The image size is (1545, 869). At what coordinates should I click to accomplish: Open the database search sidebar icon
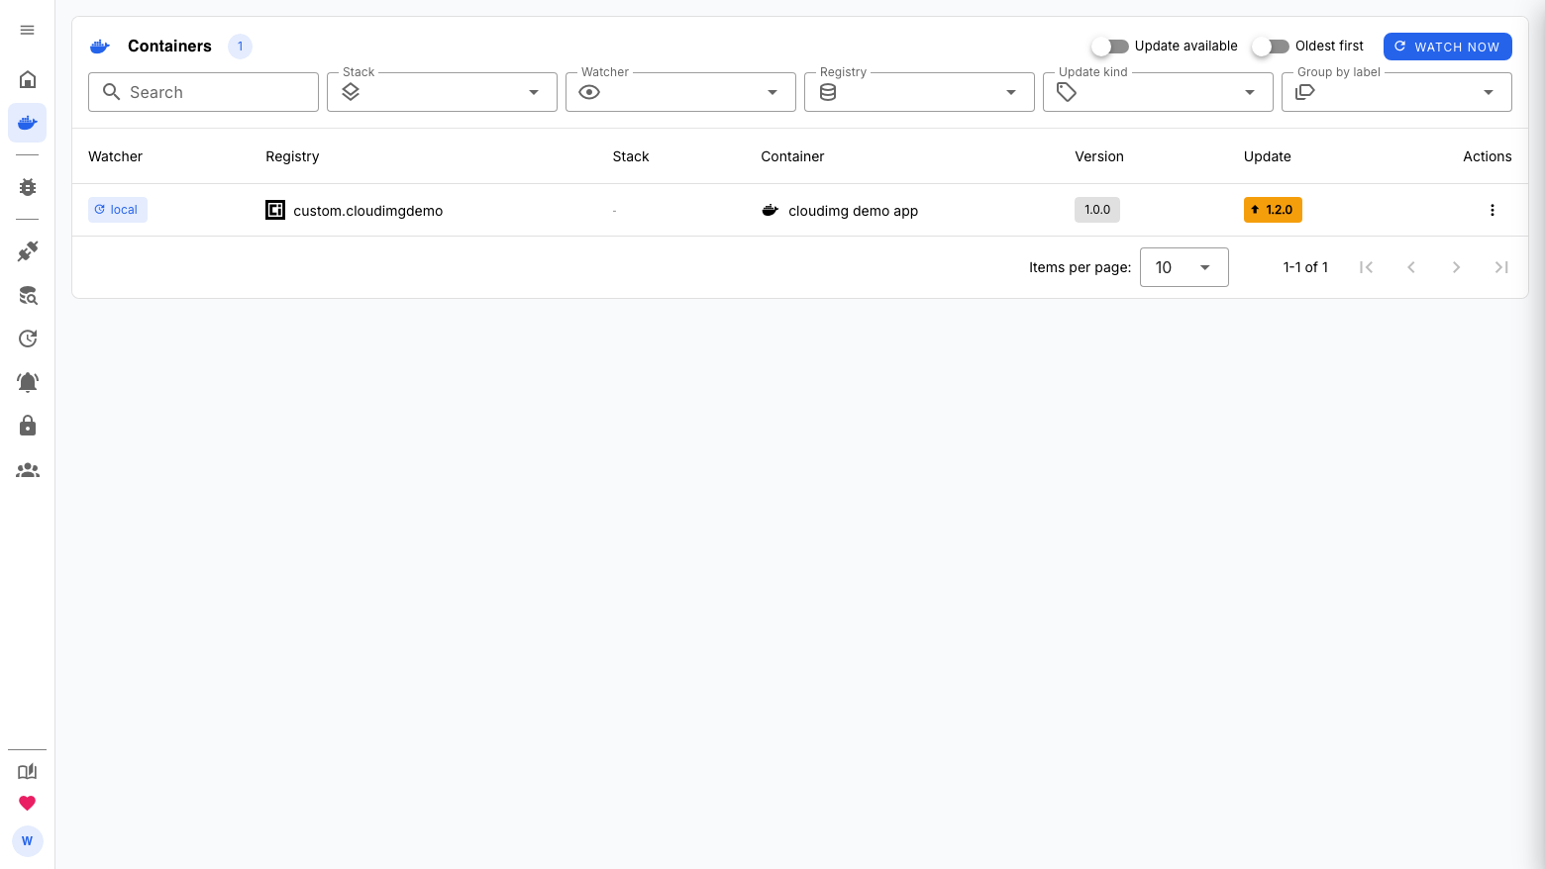point(28,295)
